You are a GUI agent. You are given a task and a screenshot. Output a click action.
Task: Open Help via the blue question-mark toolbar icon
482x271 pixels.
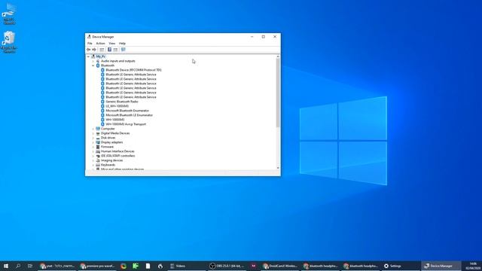(109, 50)
